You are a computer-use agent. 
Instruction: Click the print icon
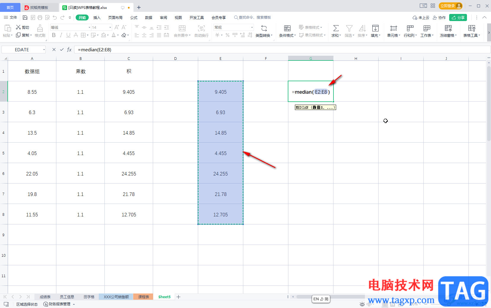click(40, 17)
